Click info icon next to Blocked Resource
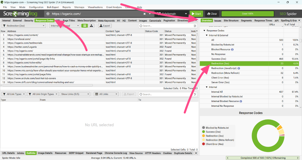This screenshot has height=160, width=302. tap(232, 49)
